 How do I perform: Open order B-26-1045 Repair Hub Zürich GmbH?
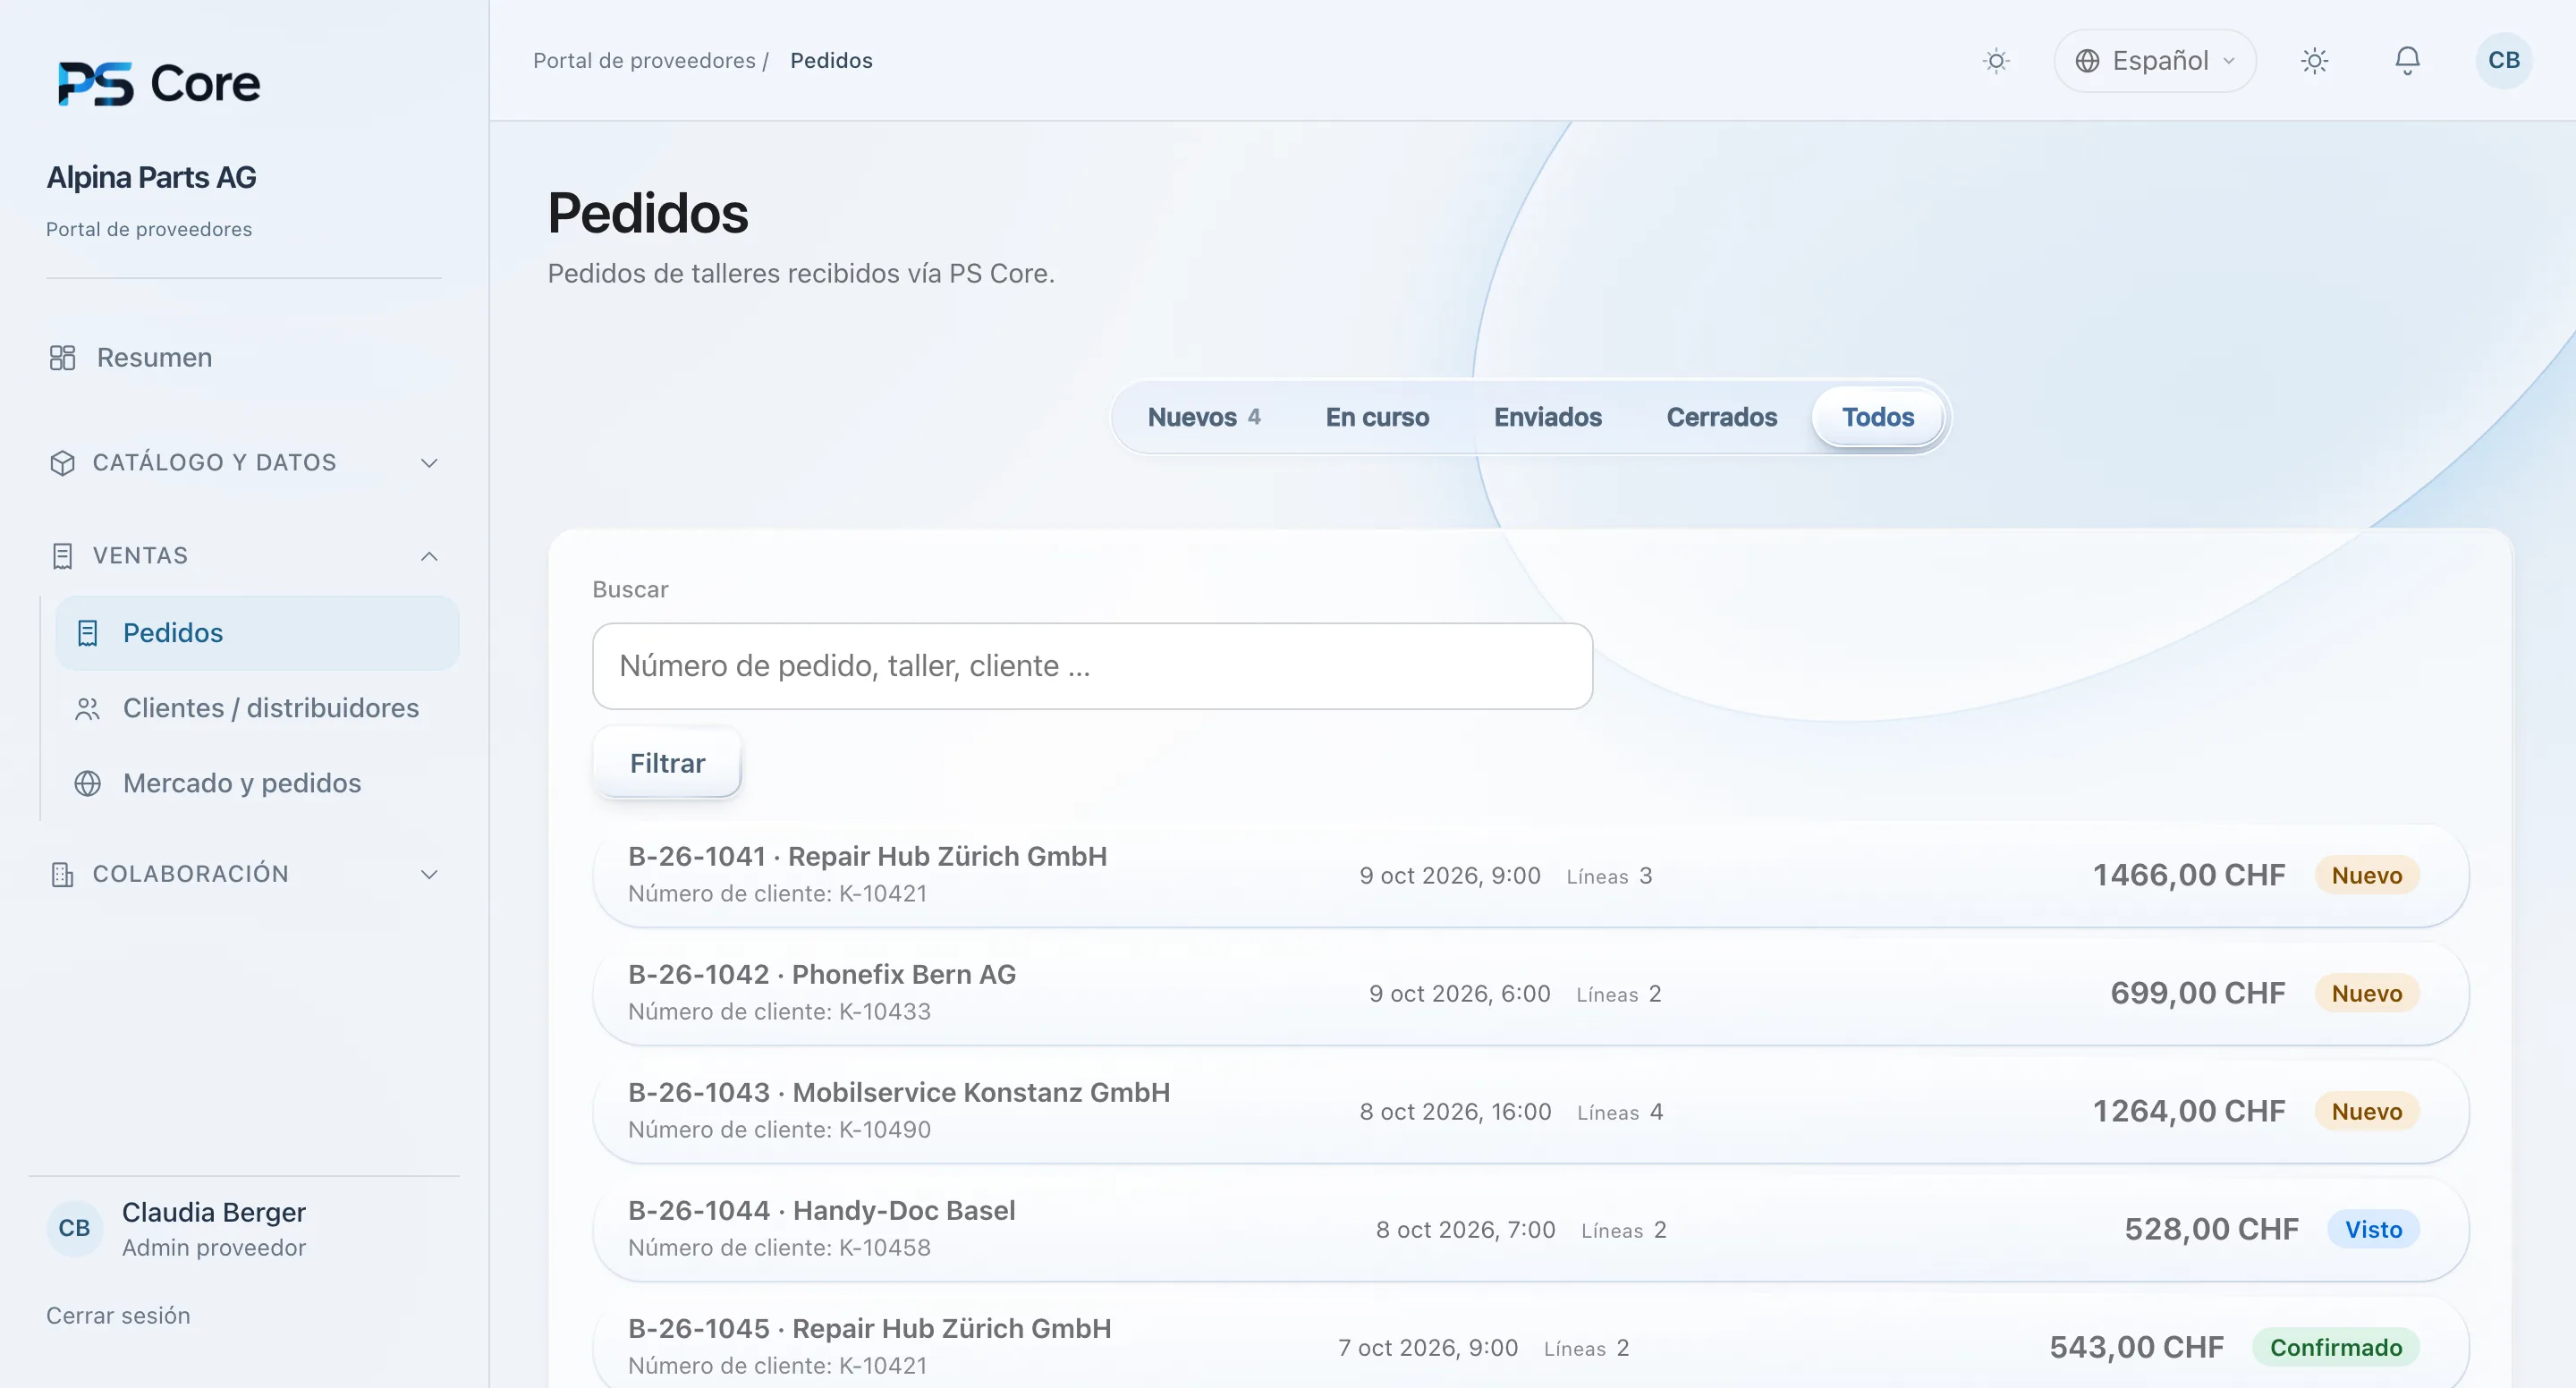[x=1530, y=1342]
